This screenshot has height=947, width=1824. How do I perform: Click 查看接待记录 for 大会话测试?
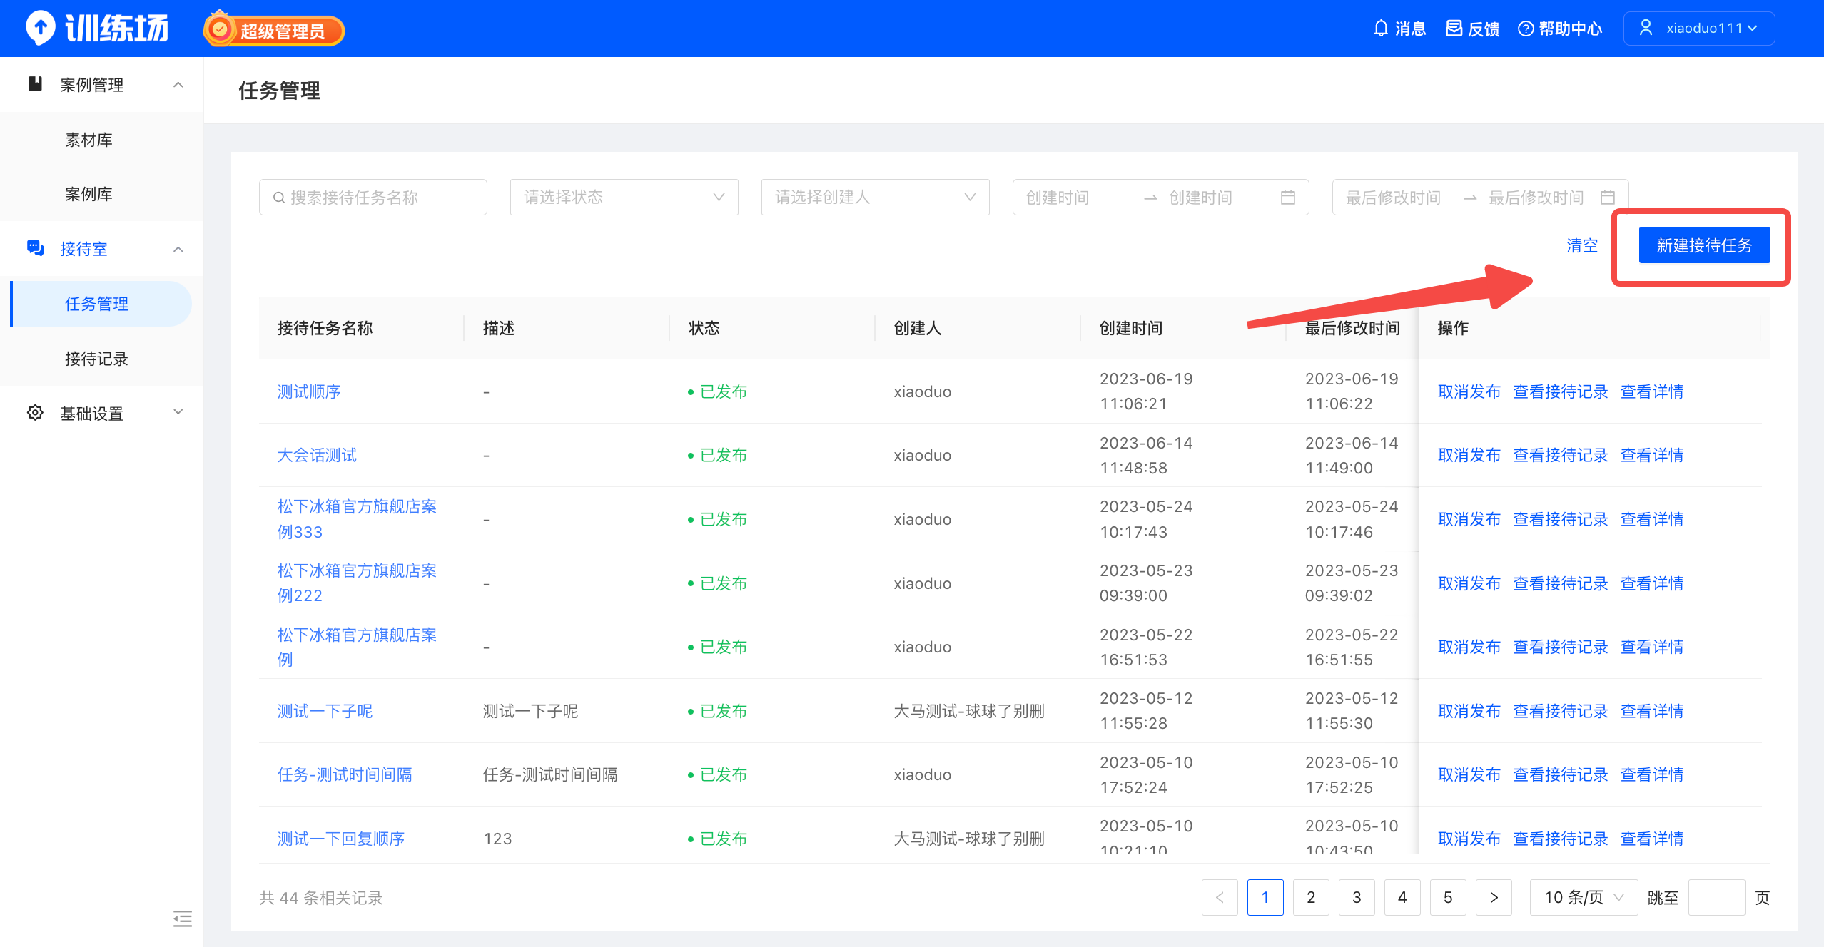click(x=1561, y=455)
